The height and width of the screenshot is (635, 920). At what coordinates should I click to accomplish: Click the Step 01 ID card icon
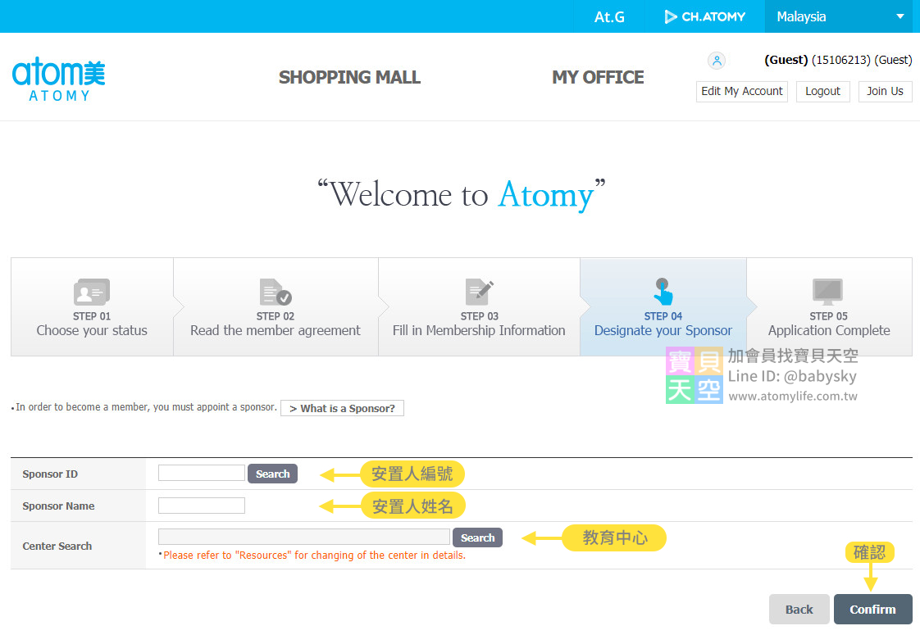[92, 292]
